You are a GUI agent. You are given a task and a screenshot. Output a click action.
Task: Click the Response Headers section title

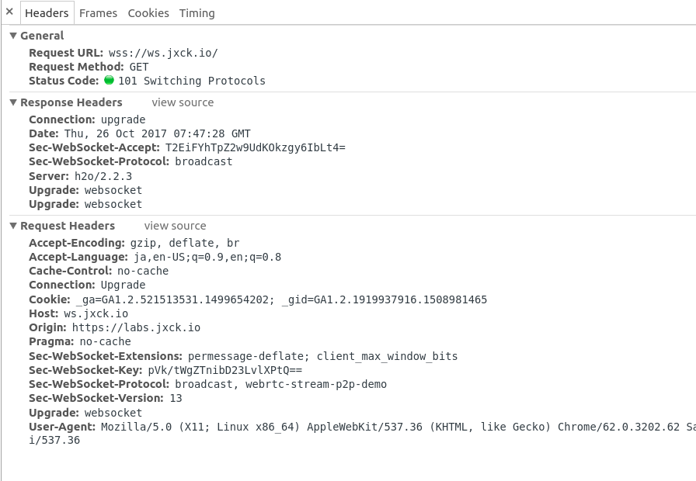pos(71,102)
